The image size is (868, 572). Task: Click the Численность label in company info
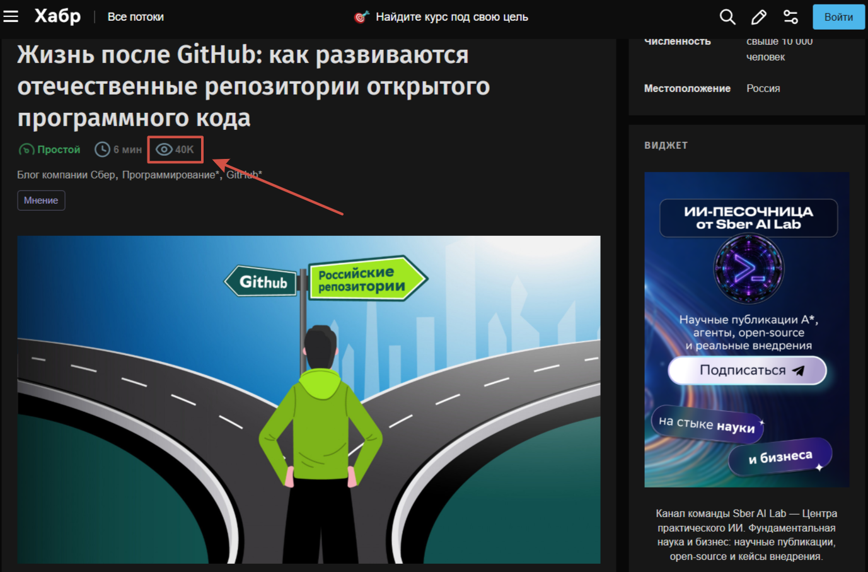click(678, 42)
